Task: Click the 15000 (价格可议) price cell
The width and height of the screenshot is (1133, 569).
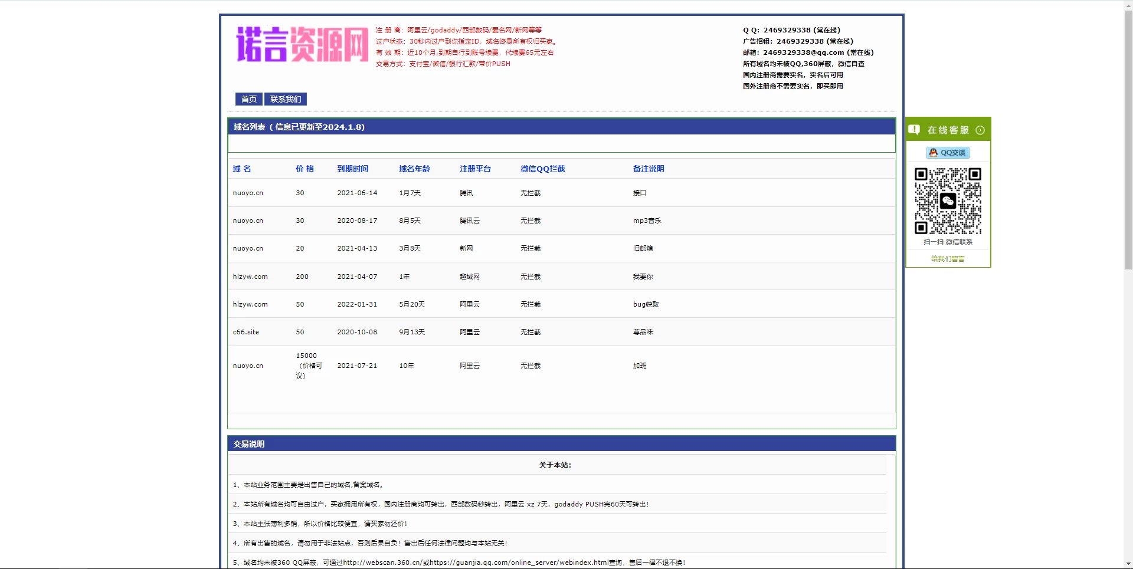Action: [x=309, y=366]
